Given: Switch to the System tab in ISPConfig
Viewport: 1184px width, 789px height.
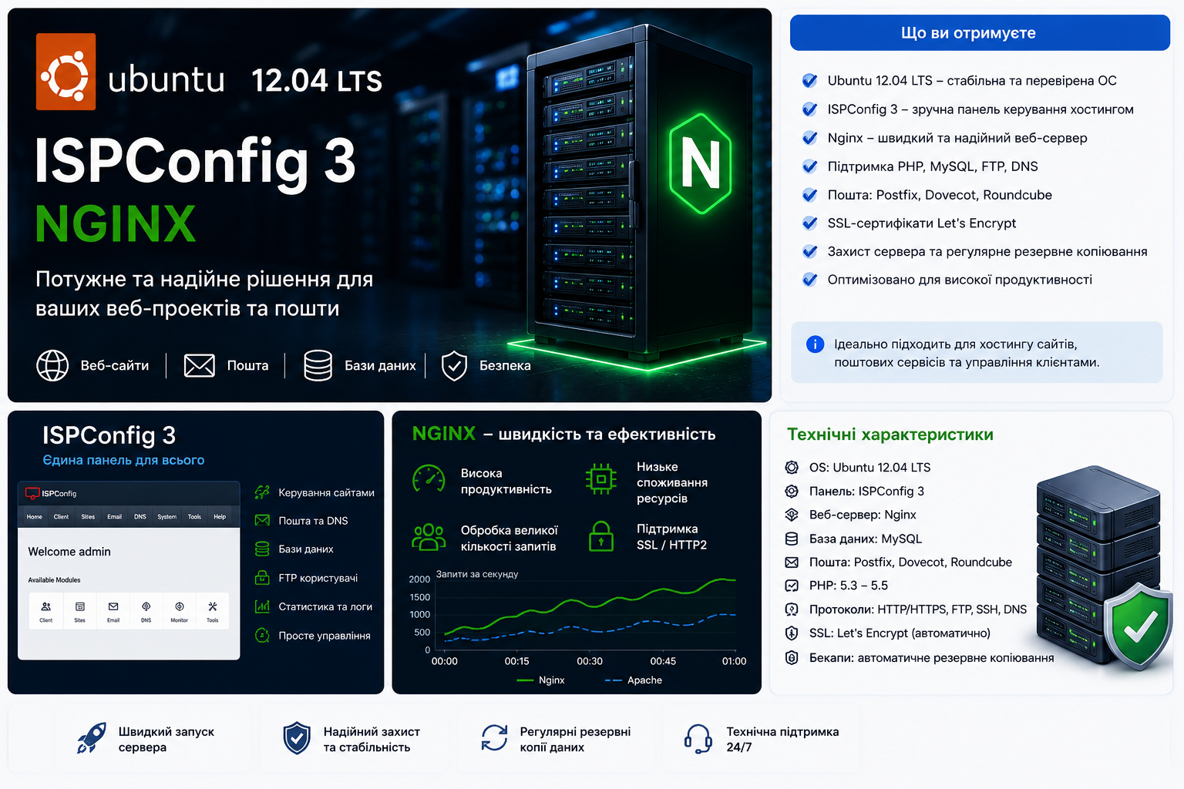Looking at the screenshot, I should click(x=166, y=516).
